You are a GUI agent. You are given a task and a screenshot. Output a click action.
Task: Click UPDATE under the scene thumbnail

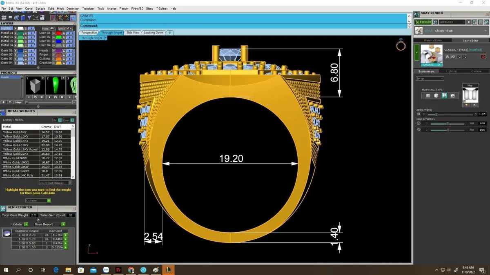pyautogui.click(x=432, y=65)
